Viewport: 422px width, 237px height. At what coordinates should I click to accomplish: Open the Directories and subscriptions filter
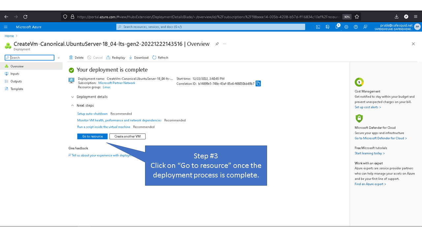(x=327, y=27)
